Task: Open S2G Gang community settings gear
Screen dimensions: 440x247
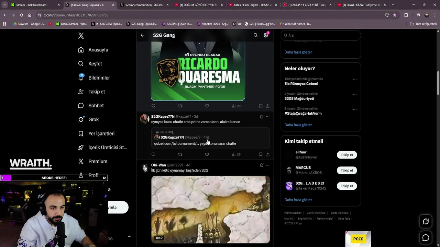Action: pos(266,35)
